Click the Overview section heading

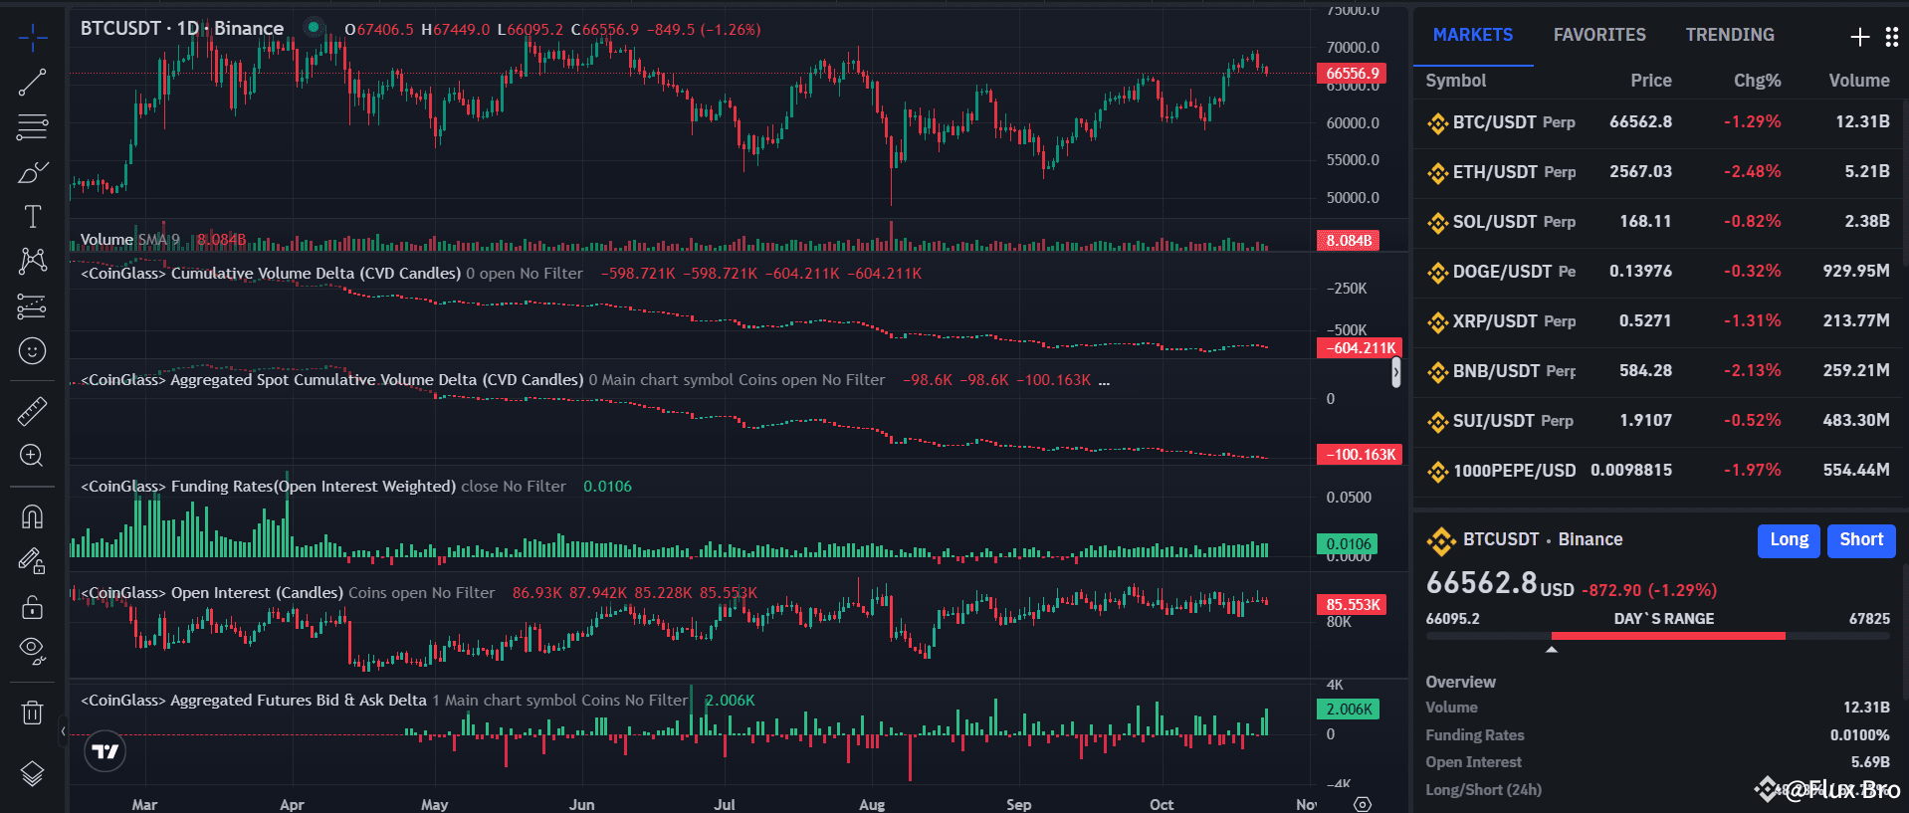coord(1460,683)
